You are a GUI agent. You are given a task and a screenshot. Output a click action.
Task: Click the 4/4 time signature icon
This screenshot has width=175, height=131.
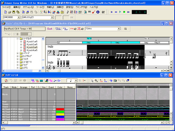51,81
